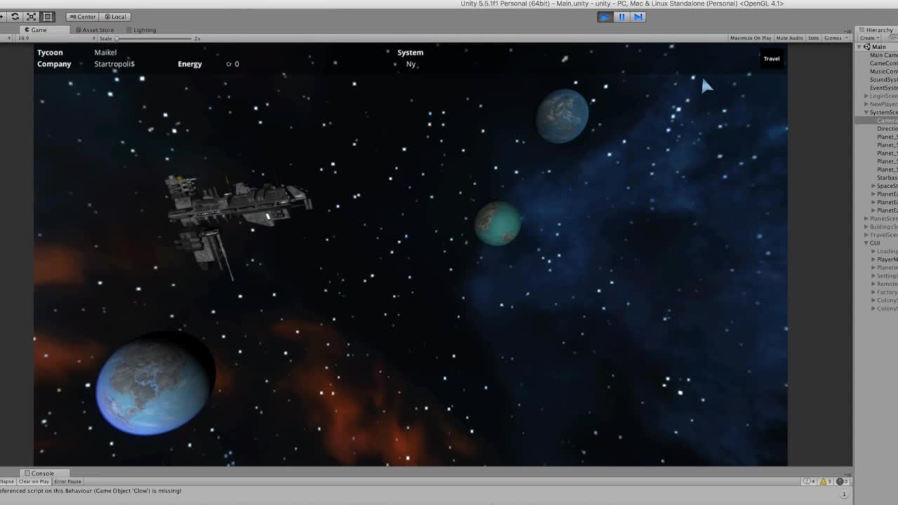Select the Rect transform tool
The height and width of the screenshot is (505, 898).
tap(47, 16)
